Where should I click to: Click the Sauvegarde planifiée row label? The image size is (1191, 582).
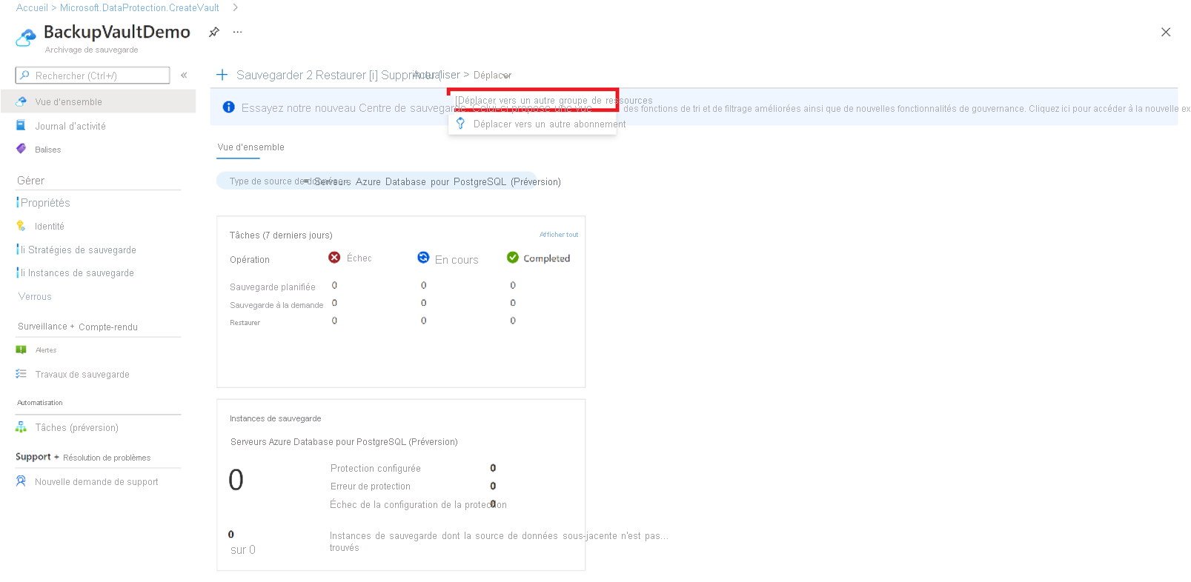273,287
